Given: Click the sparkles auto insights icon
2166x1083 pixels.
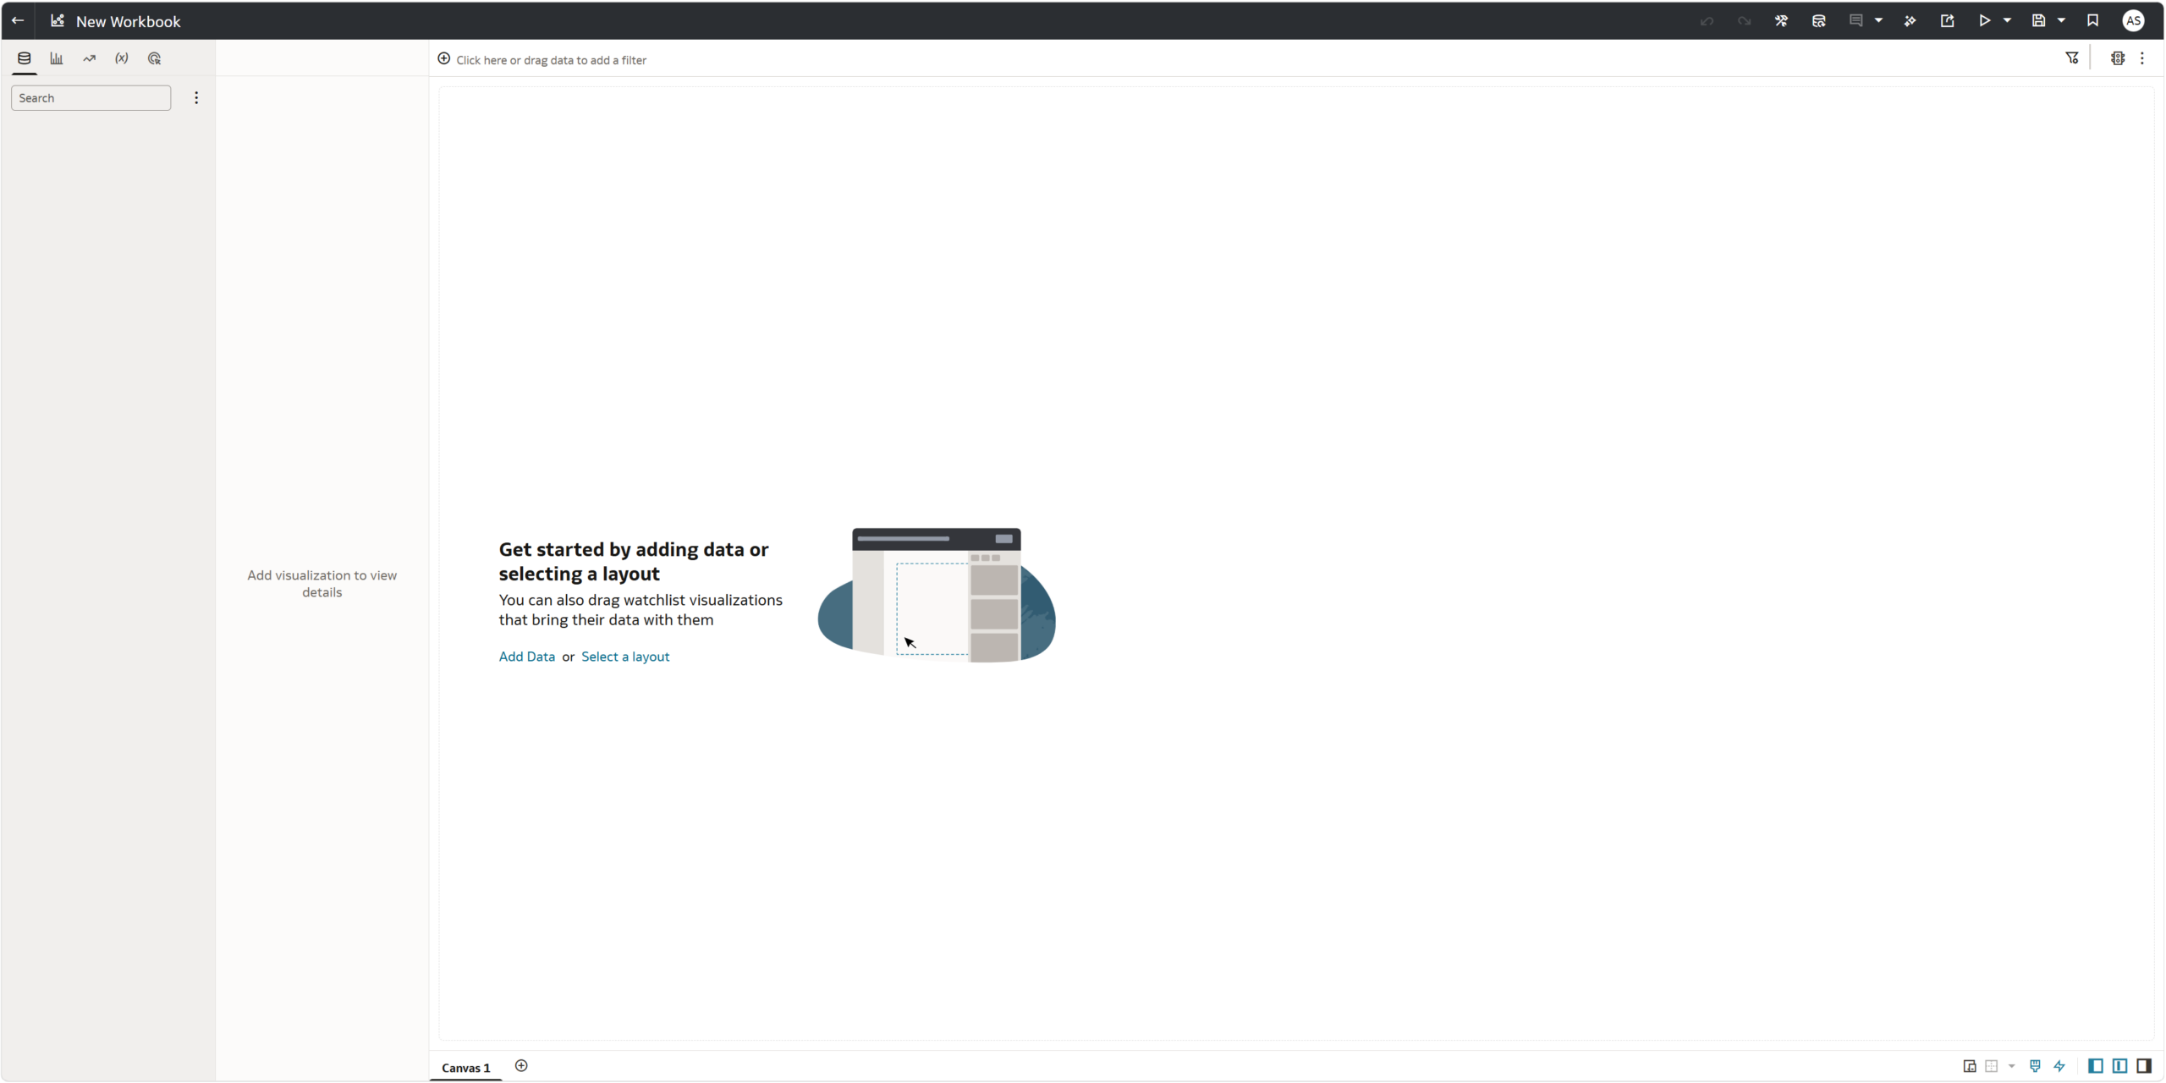Looking at the screenshot, I should click(x=1910, y=20).
